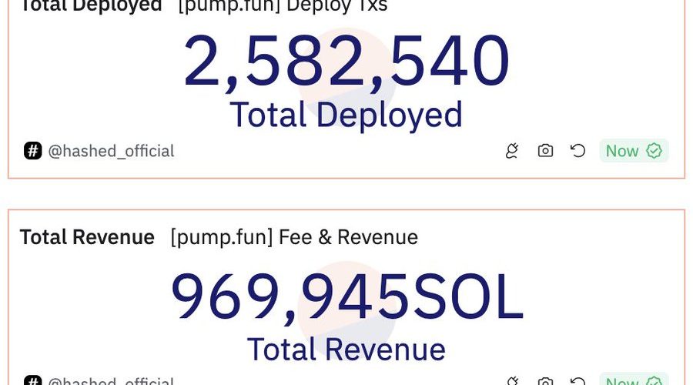Click the alert icon on Total Revenue card
The width and height of the screenshot is (693, 385).
point(512,381)
